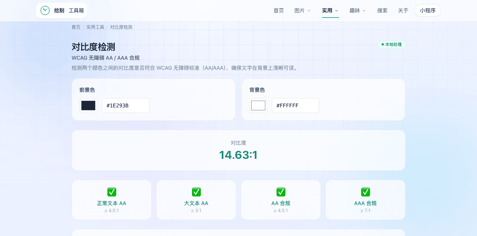Click the 对比度 label above the ratio
This screenshot has width=477, height=236.
click(x=238, y=143)
